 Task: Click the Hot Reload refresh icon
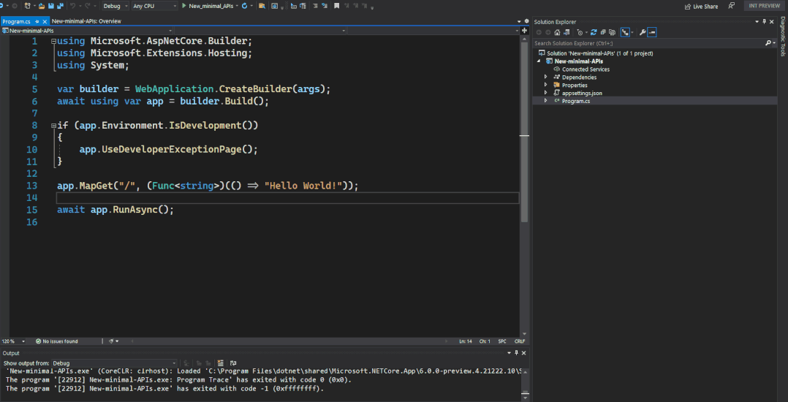[x=244, y=6]
